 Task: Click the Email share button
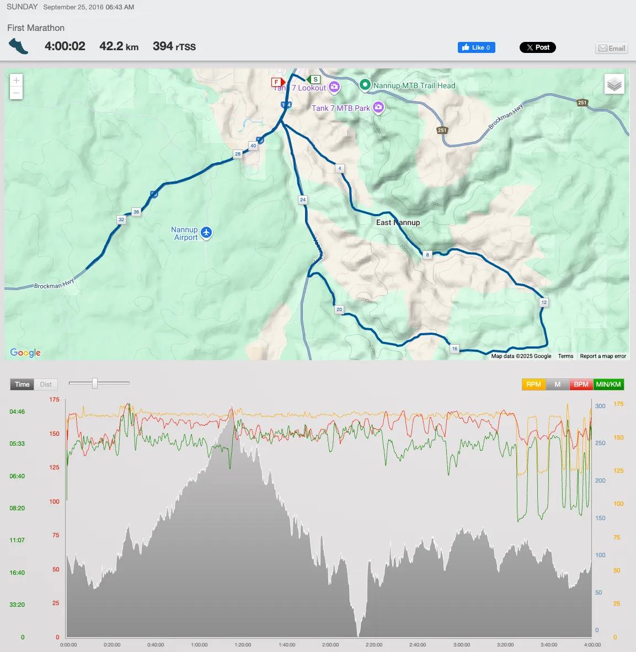tap(612, 49)
